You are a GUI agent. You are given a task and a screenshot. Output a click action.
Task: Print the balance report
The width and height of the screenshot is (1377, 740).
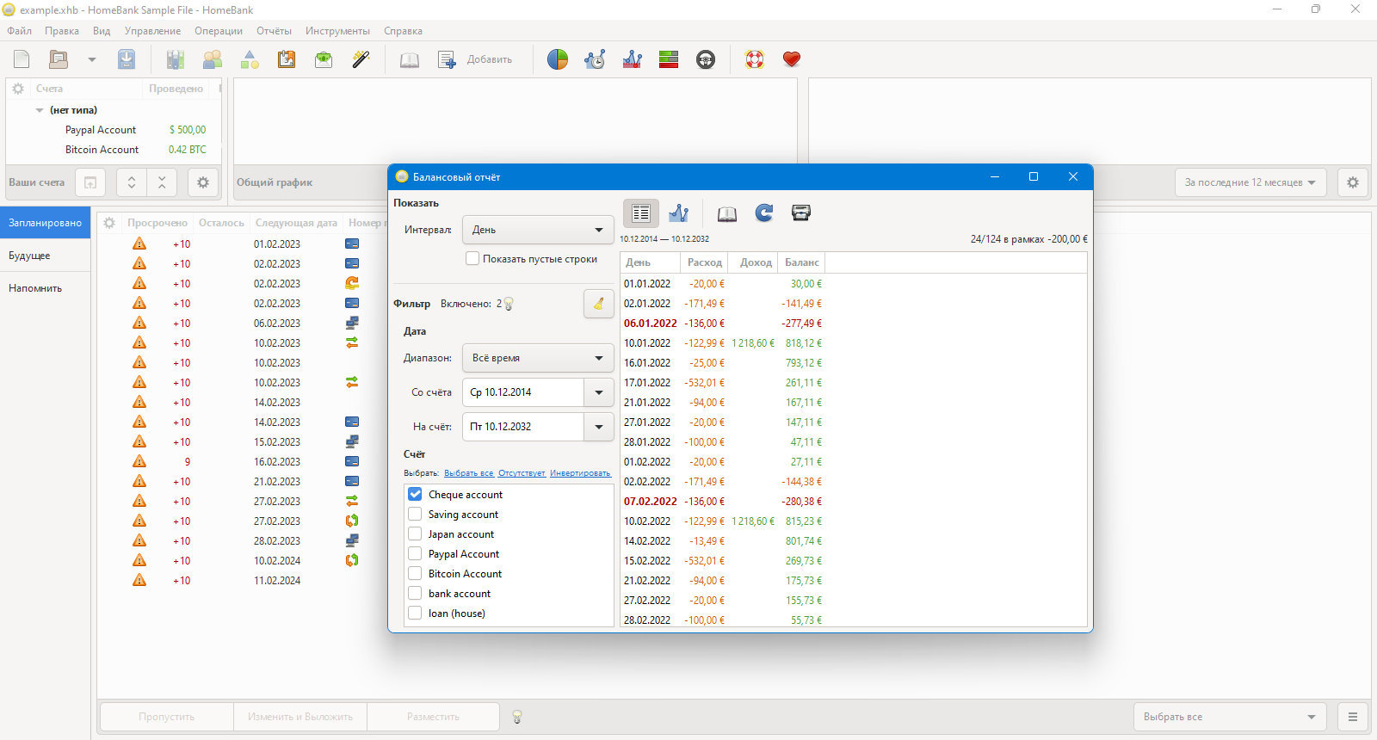(x=801, y=213)
